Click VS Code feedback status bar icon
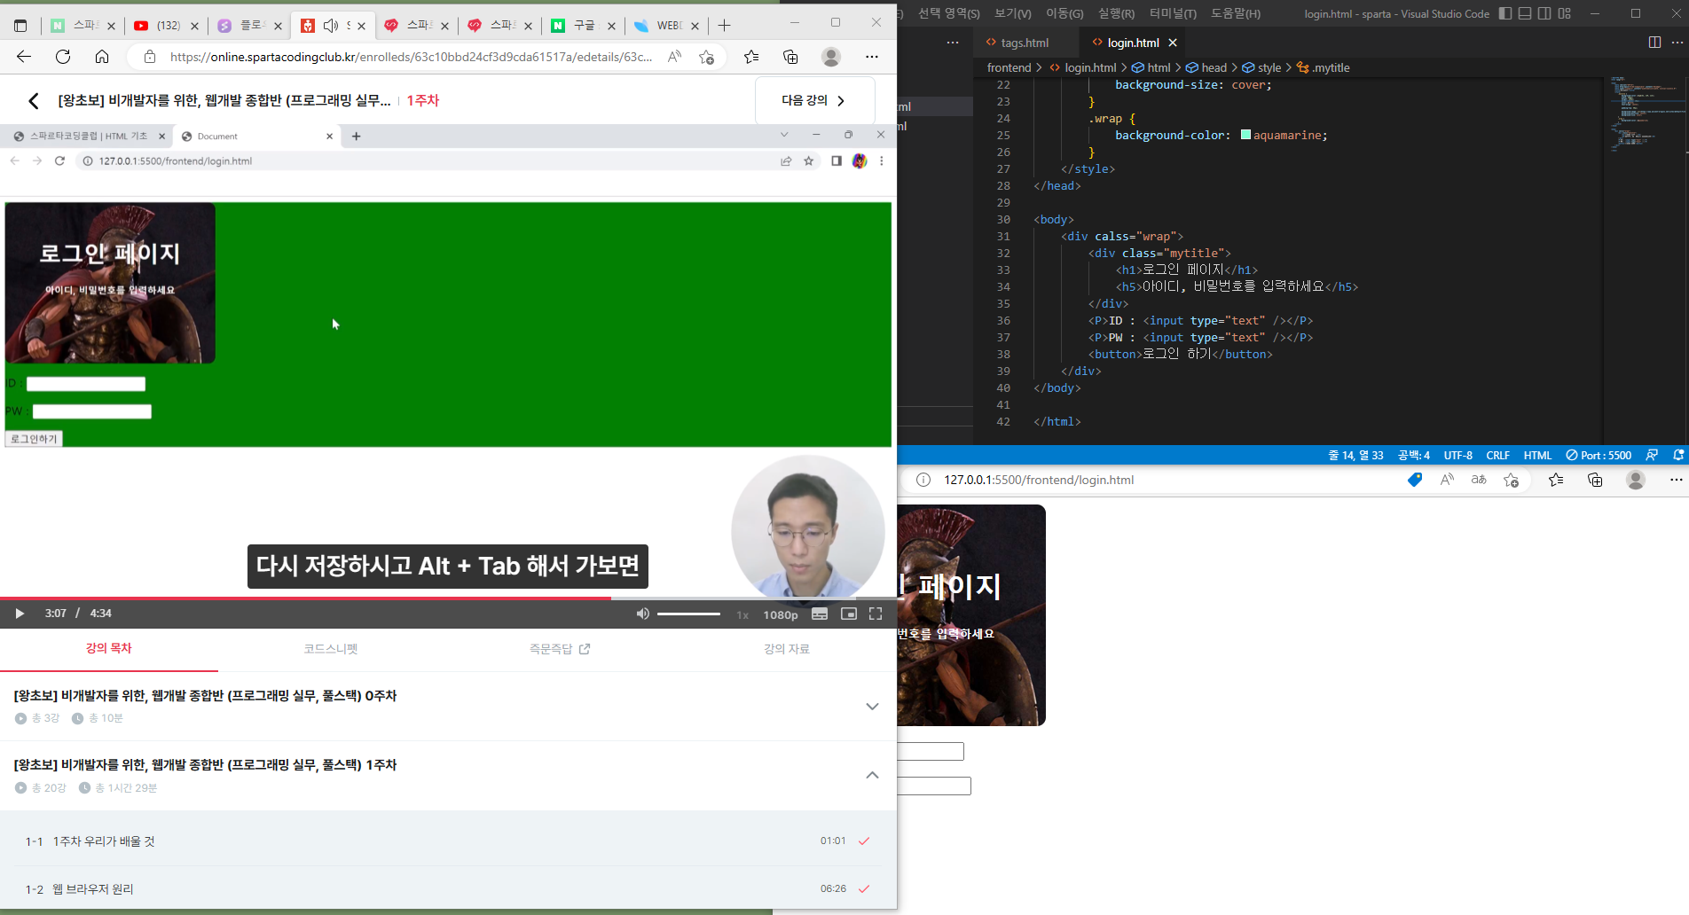 (1652, 455)
